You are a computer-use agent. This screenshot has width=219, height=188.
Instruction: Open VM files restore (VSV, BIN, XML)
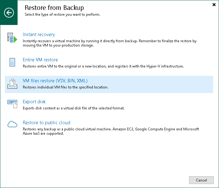tap(55, 81)
